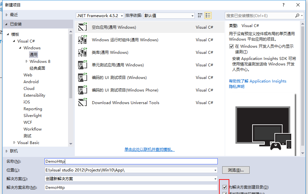This screenshot has width=308, height=194.
Task: Click the 编码的 UI 测试项目 (Windows) name
Action: coord(119,77)
